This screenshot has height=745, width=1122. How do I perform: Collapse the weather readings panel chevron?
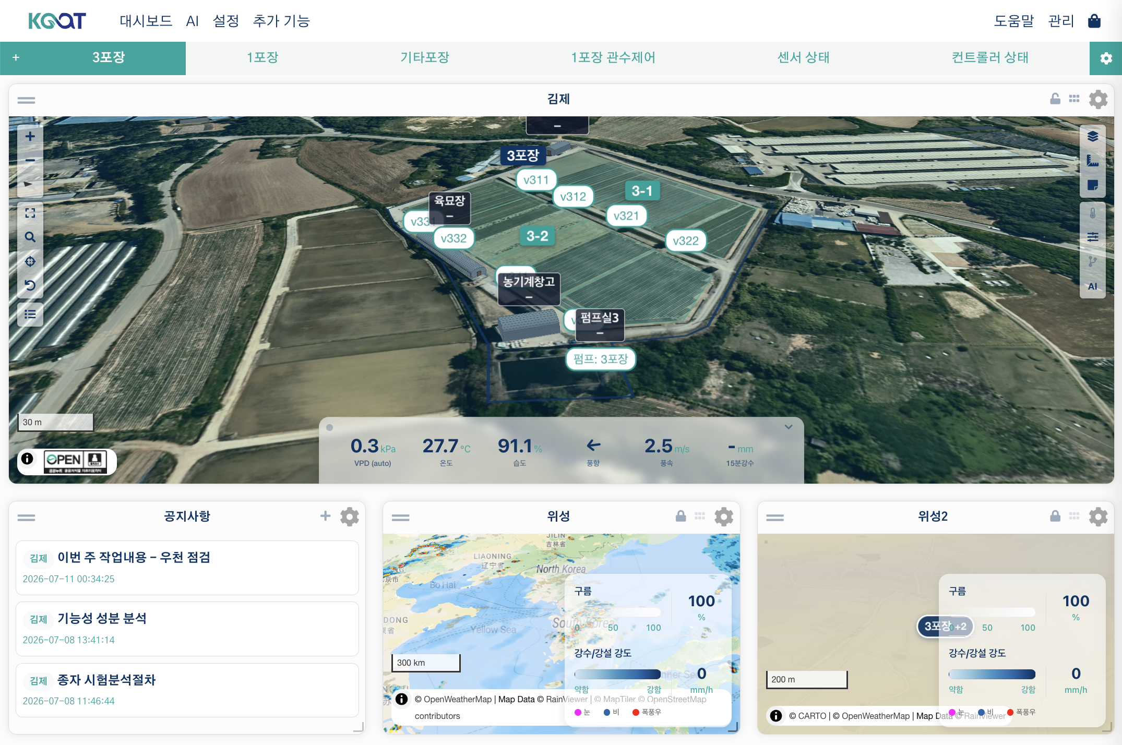click(789, 427)
